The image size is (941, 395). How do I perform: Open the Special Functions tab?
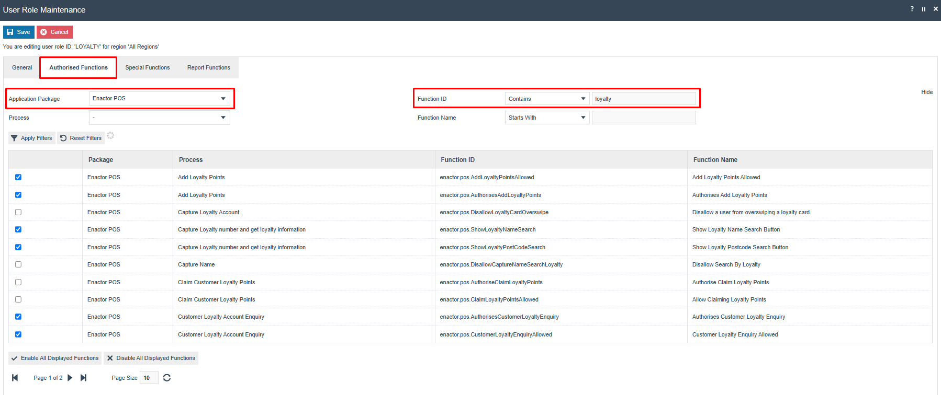tap(148, 67)
